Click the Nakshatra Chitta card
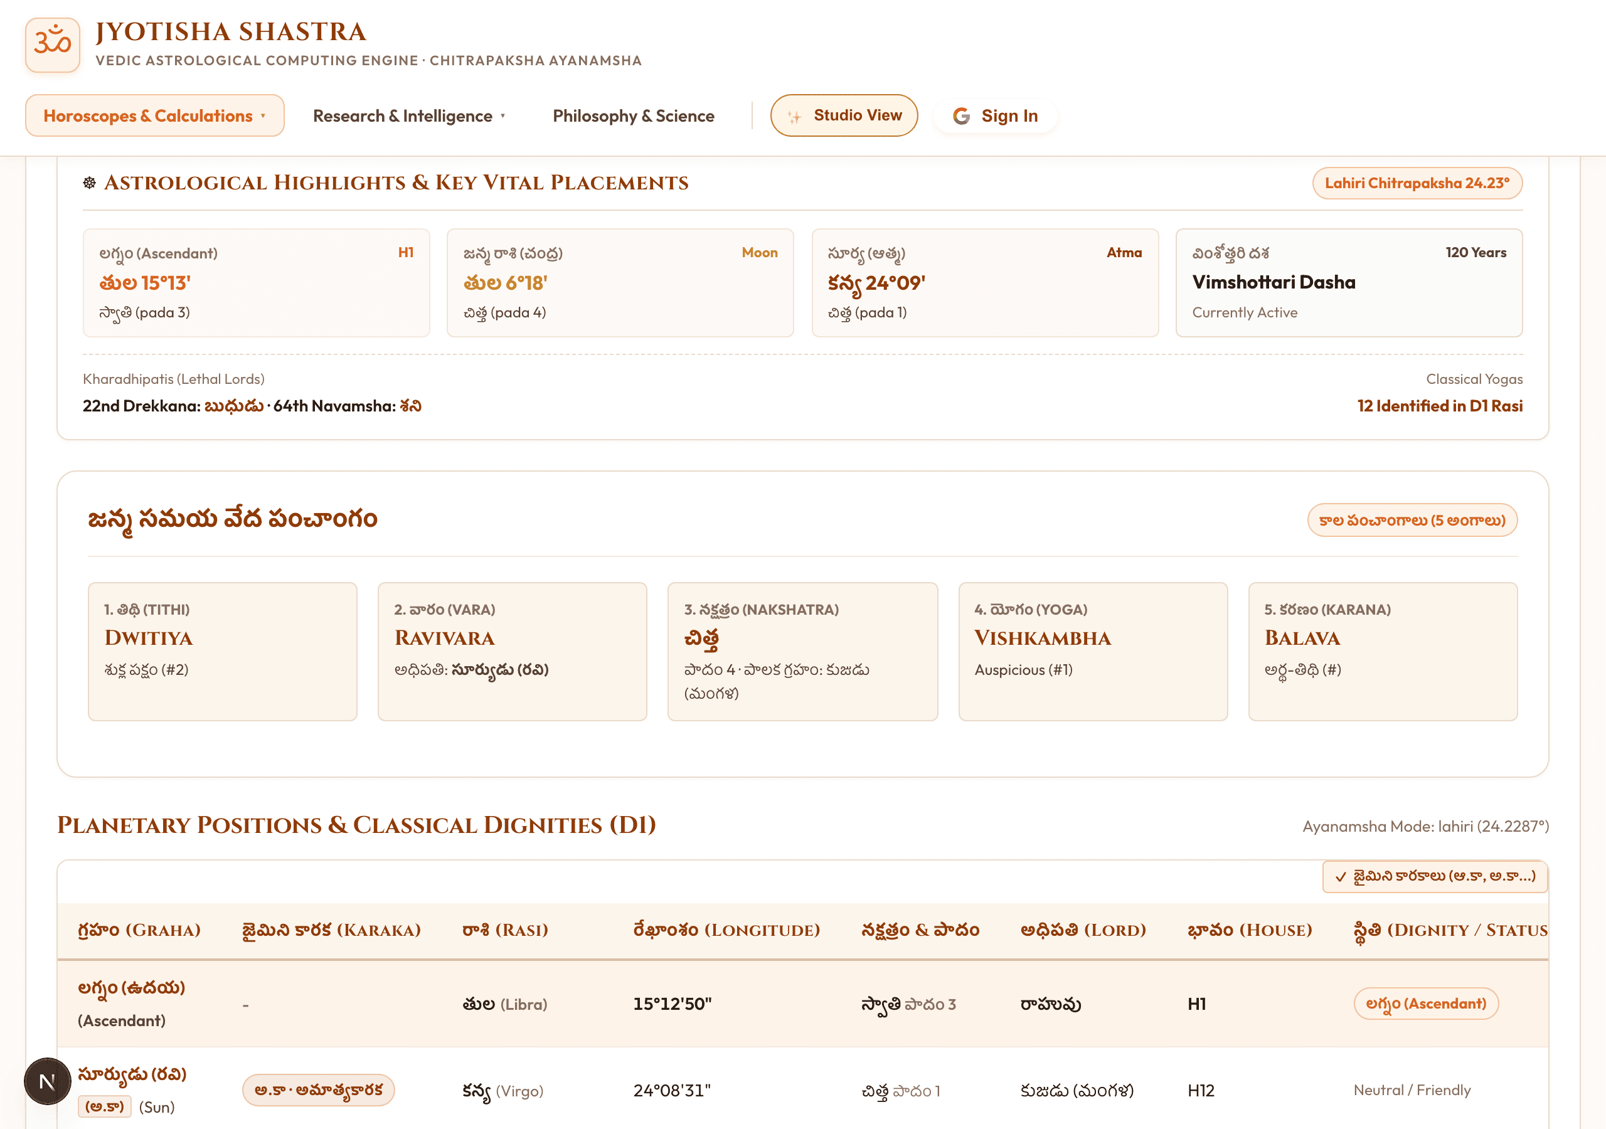The height and width of the screenshot is (1129, 1606). [802, 651]
